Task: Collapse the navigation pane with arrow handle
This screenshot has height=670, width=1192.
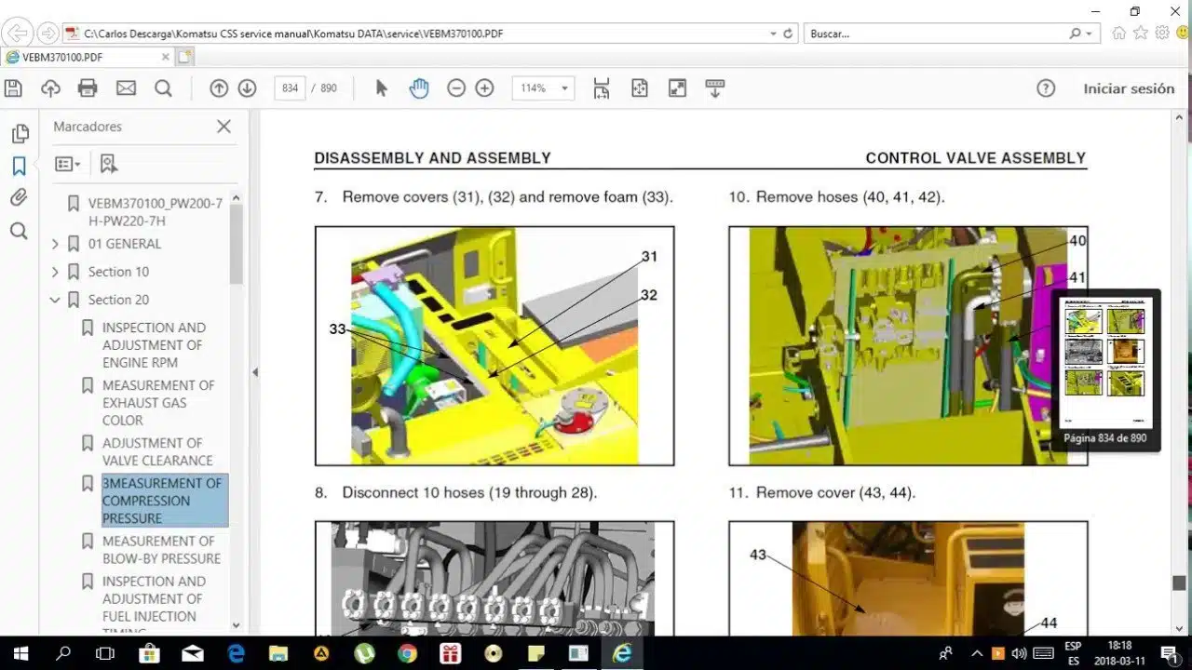Action: 255,372
